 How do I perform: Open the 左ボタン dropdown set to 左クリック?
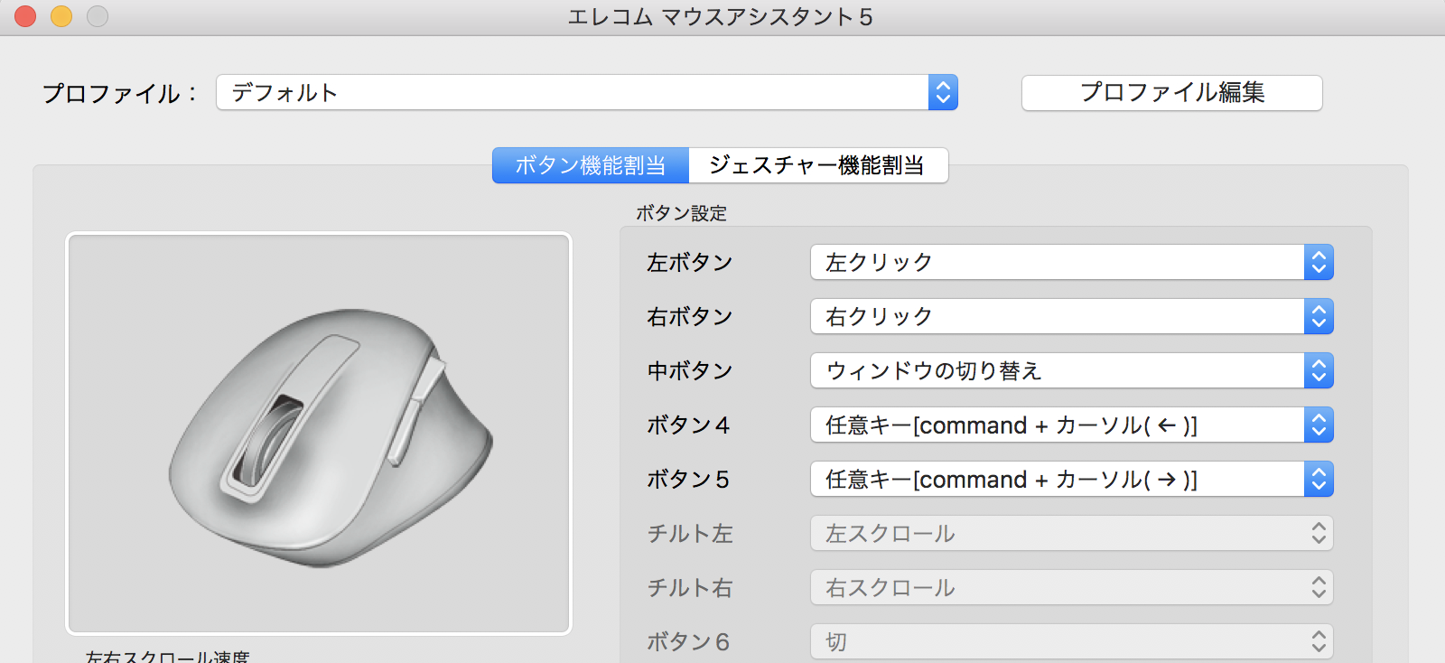click(1072, 262)
